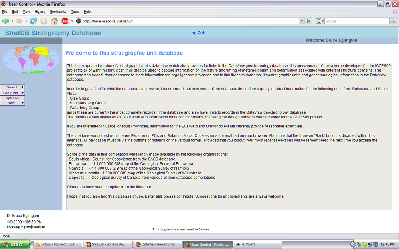The image size is (399, 249).
Task: Restore down the Firefox window
Action: click(x=387, y=4)
